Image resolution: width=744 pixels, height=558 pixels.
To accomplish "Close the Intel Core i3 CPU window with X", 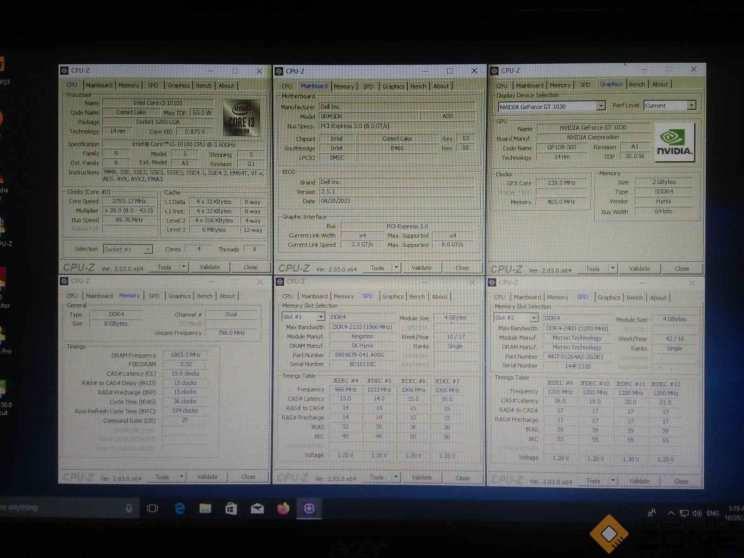I will coord(259,71).
